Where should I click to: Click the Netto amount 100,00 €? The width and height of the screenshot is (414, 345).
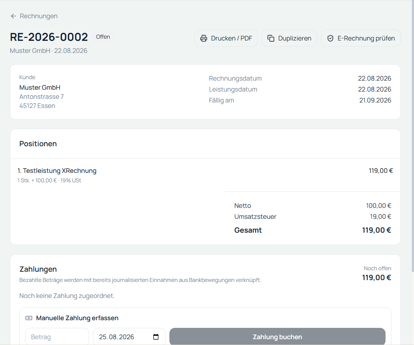(379, 206)
